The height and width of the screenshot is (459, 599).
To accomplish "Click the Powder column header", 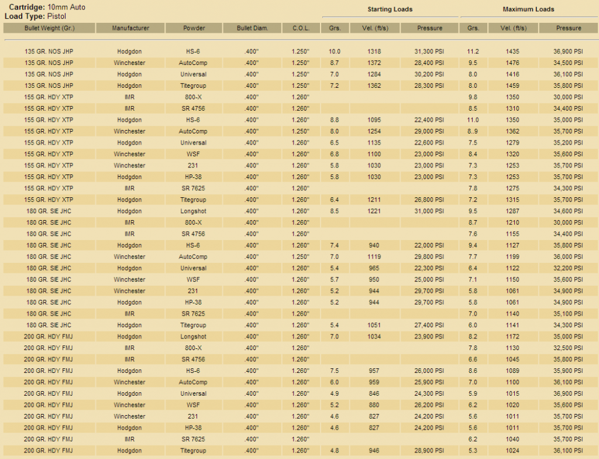I will pyautogui.click(x=194, y=28).
